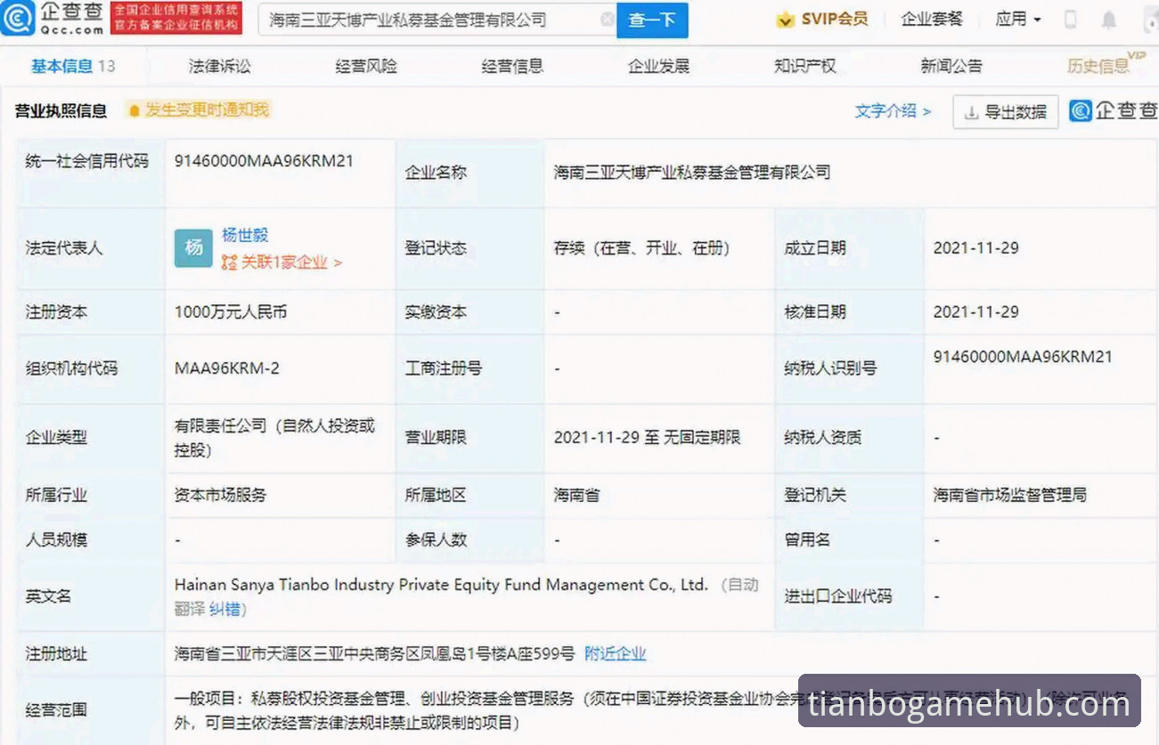Click the credit code 91460000MAA96KRM21 in the 统一社会信用代码 row
Screen dimensions: 1159x745
pos(264,161)
